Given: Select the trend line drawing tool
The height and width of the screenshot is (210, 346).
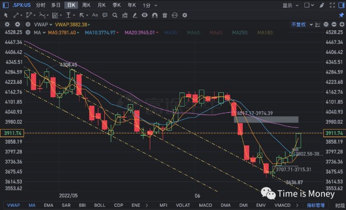Looking at the screenshot, I should tap(16, 15).
